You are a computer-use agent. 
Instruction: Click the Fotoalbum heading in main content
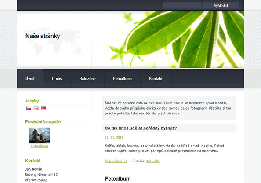coord(118,179)
